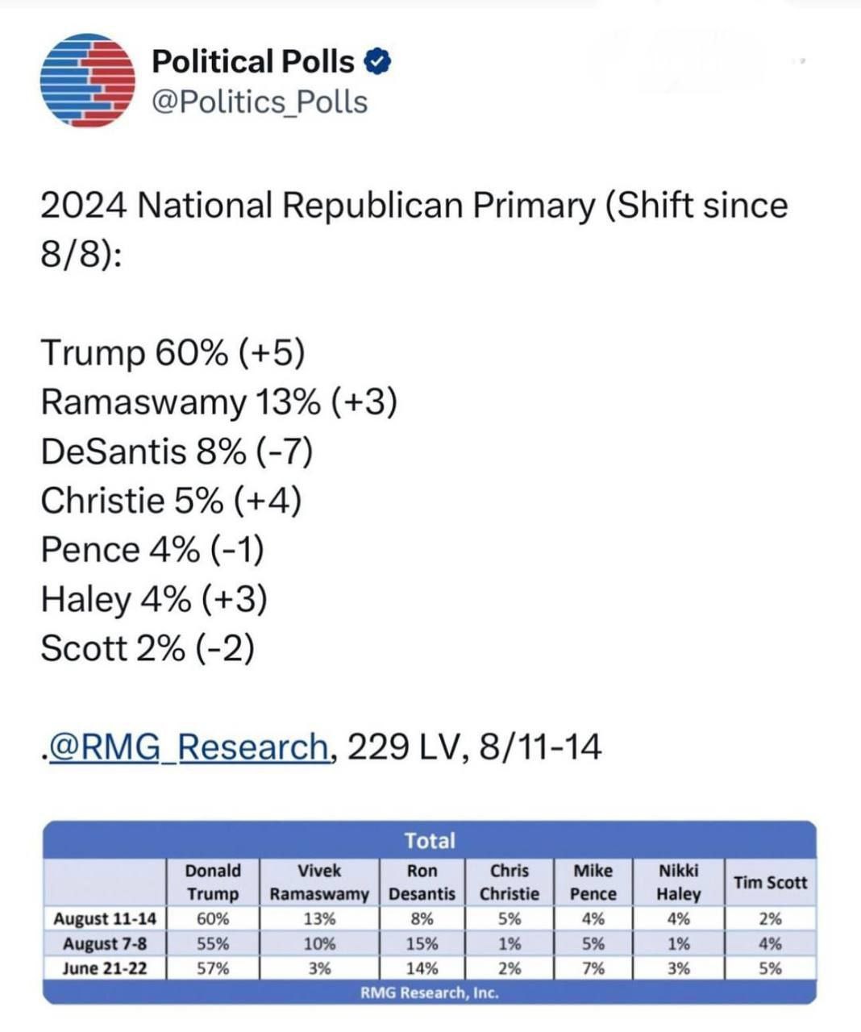This screenshot has height=1032, width=861.
Task: Click the Vivek Ramaswamy column header
Action: (x=319, y=882)
